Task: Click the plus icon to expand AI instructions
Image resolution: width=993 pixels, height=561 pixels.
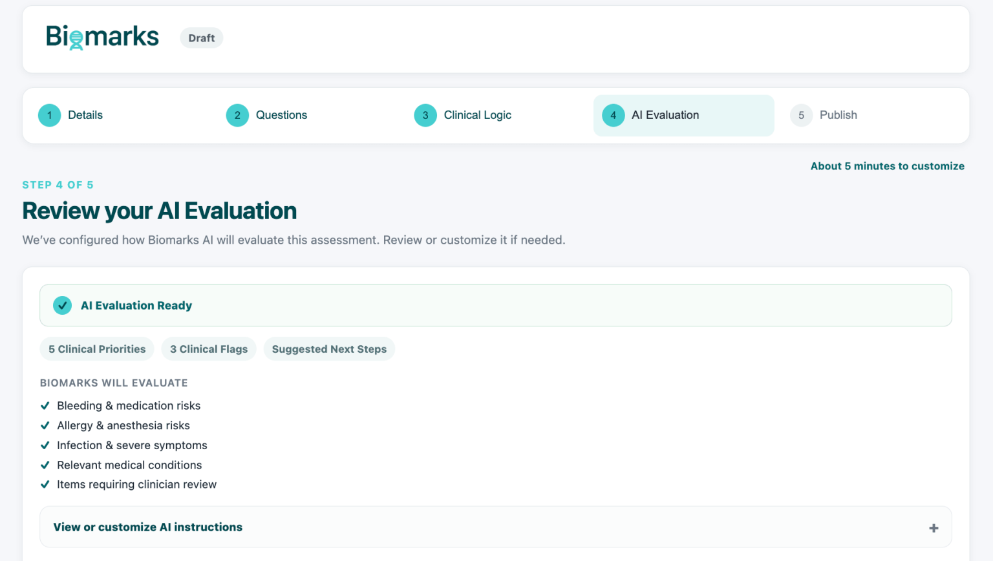Action: coord(934,528)
